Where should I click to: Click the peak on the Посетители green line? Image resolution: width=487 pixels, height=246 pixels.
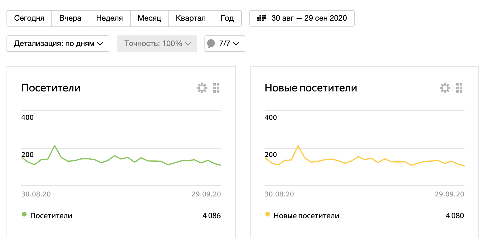55,146
